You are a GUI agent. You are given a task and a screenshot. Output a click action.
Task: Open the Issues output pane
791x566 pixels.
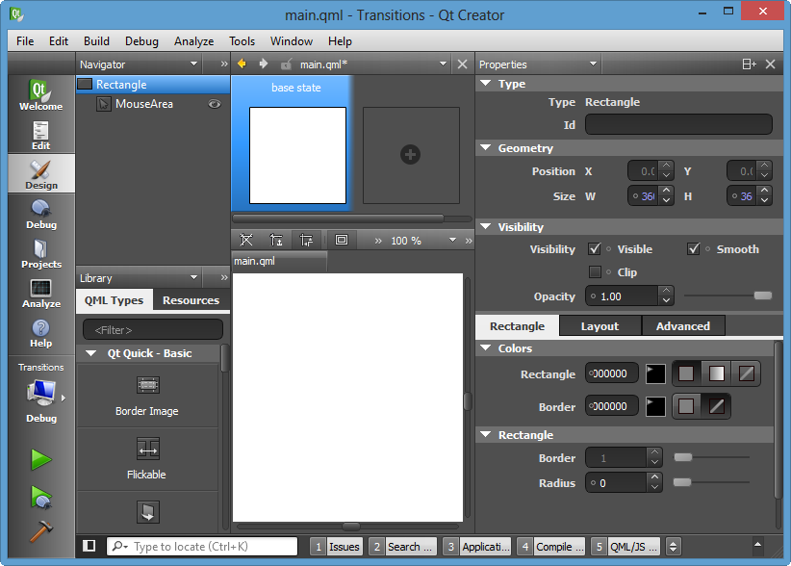click(337, 547)
